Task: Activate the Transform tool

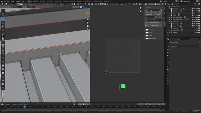Action: (x=3, y=30)
